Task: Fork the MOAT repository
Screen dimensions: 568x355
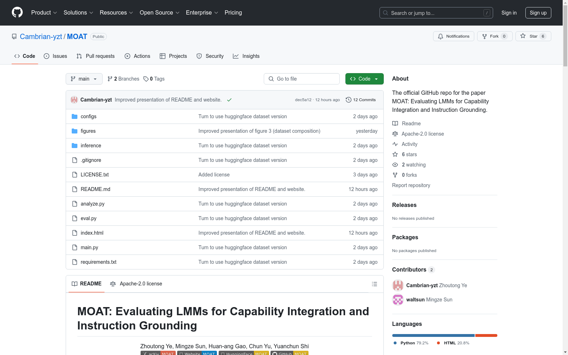Action: tap(495, 36)
